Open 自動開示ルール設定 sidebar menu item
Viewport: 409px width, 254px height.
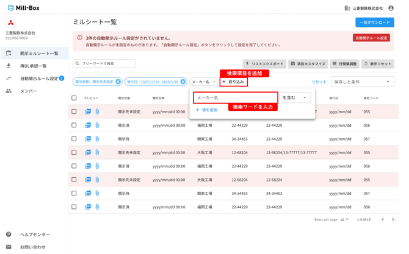pos(39,79)
